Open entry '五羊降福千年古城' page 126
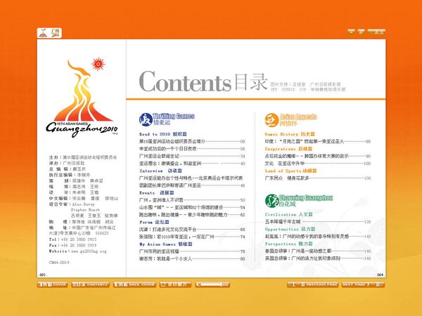The image size is (422, 316). click(x=318, y=222)
